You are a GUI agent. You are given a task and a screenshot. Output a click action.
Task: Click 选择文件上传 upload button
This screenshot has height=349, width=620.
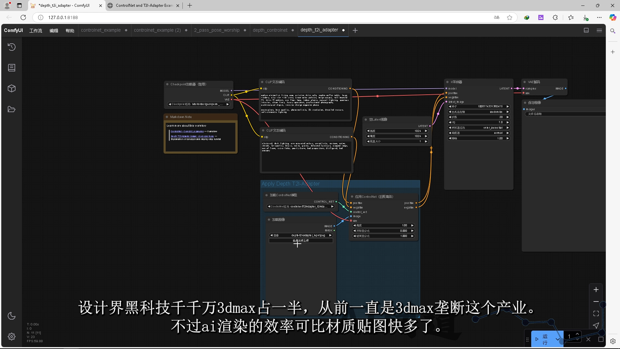[x=301, y=241]
